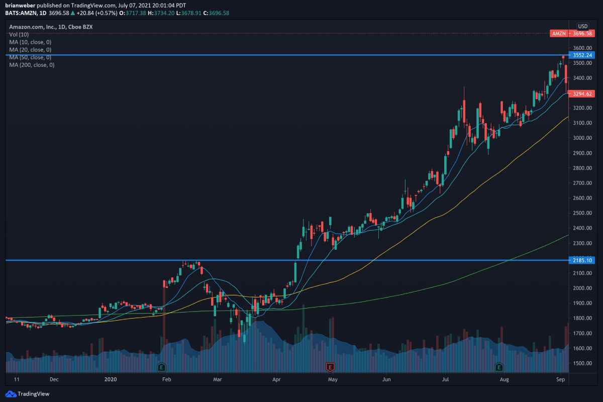
Task: Open the TradingView logo at bottom left
Action: 28,394
